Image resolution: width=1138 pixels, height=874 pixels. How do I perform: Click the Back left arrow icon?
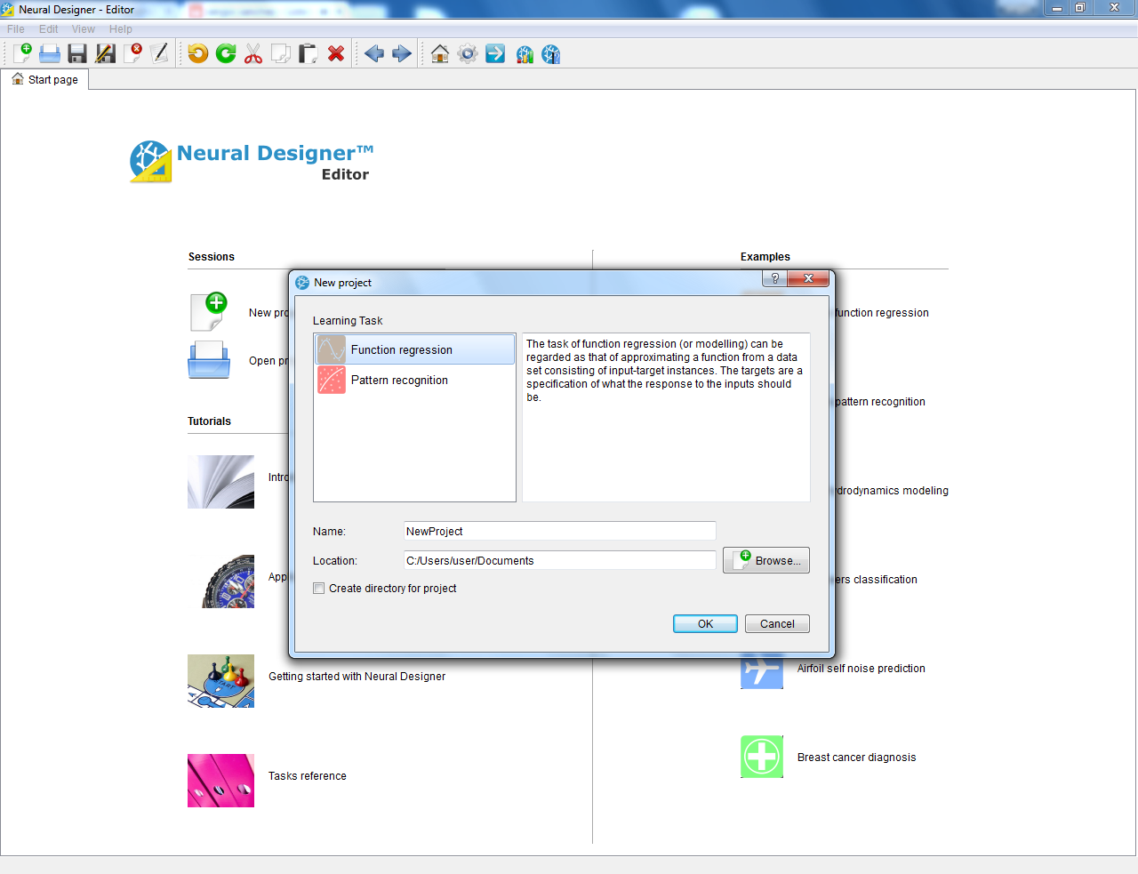click(x=374, y=53)
